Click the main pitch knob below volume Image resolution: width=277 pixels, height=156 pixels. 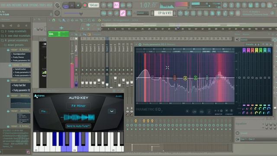(57, 13)
